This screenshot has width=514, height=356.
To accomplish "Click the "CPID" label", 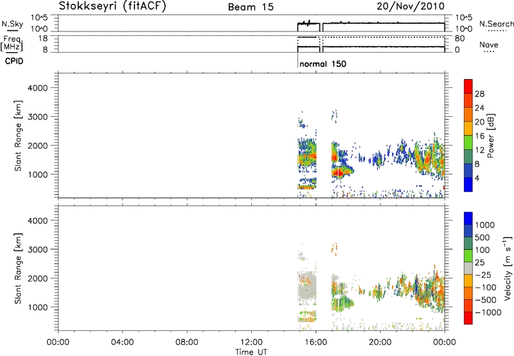I will [x=14, y=61].
